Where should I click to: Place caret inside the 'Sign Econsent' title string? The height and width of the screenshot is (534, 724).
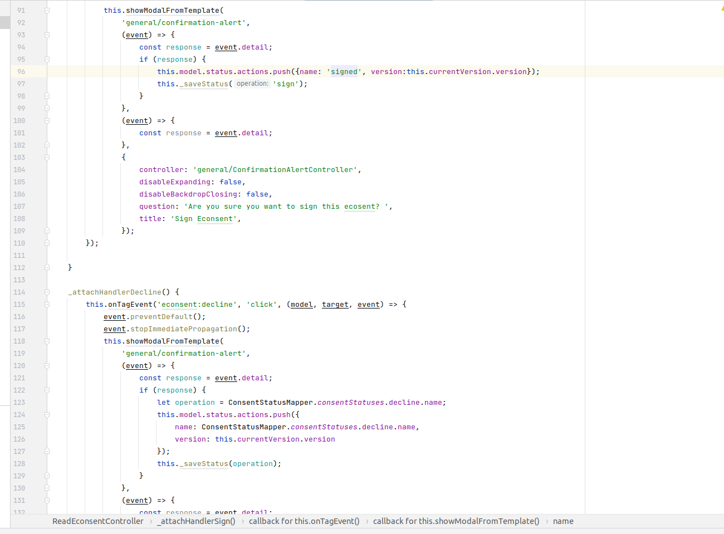click(x=206, y=218)
